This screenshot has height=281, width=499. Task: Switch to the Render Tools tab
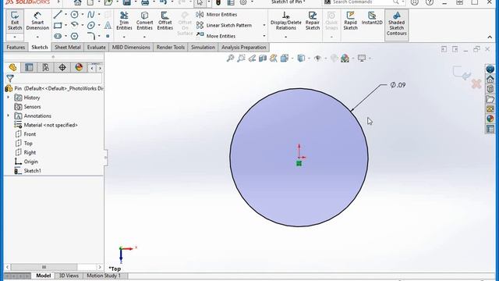pyautogui.click(x=171, y=47)
